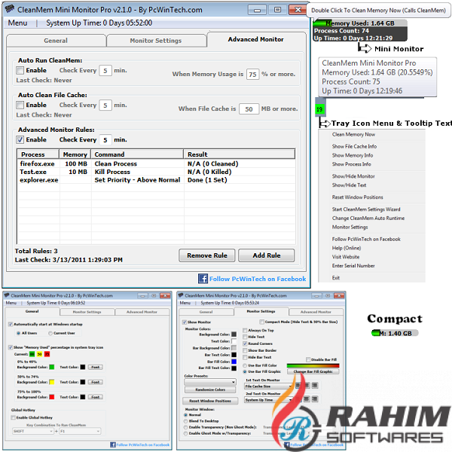This screenshot has width=452, height=452.
Task: Enable Auto Run CleanMem checkbox
Action: [x=20, y=70]
